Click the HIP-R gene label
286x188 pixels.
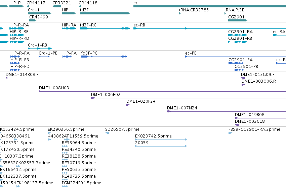click(x=15, y=3)
